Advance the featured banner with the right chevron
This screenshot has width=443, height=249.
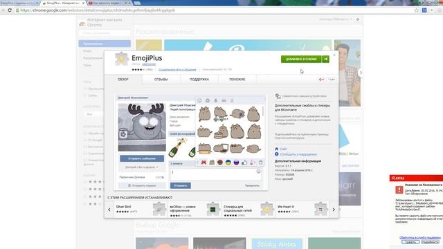coord(361,73)
